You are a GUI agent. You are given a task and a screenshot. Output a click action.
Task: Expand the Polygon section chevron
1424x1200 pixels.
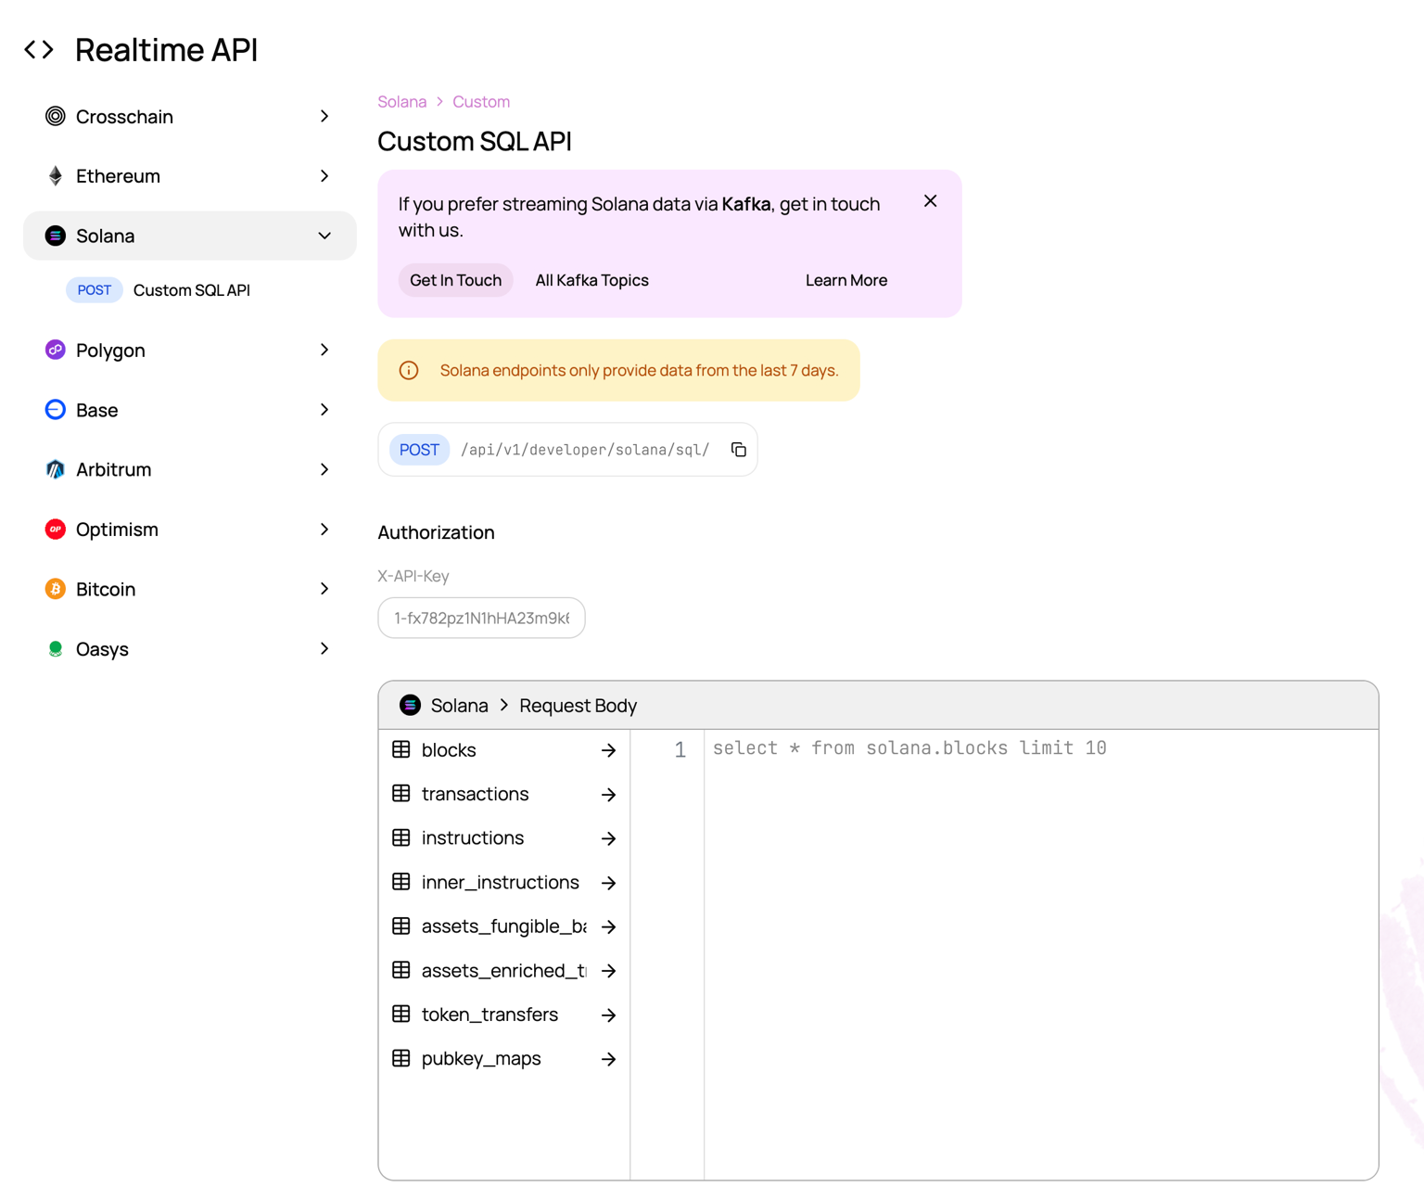coord(324,350)
